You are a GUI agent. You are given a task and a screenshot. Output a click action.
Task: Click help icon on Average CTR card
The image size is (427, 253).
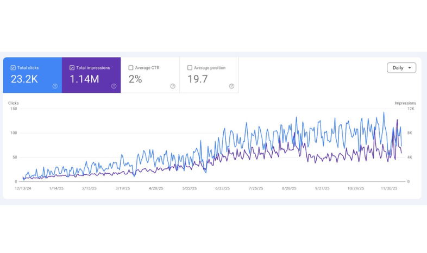click(x=173, y=86)
